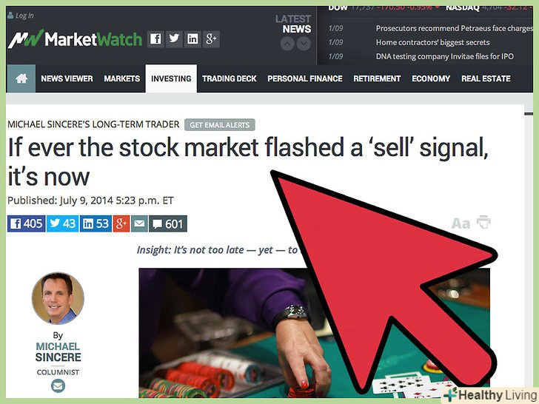Open MarketWatch LinkedIn icon in header

[192, 38]
